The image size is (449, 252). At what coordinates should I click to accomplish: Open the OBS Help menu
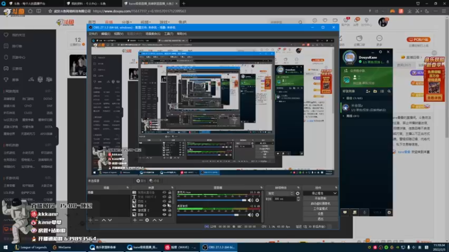pos(181,34)
